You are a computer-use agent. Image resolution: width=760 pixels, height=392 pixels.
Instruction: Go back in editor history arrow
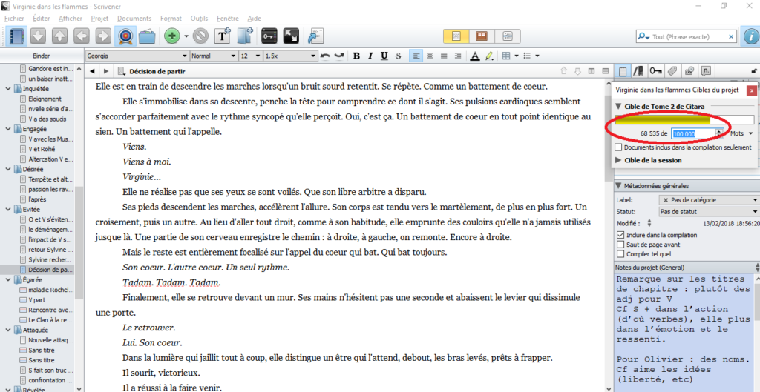tap(92, 71)
